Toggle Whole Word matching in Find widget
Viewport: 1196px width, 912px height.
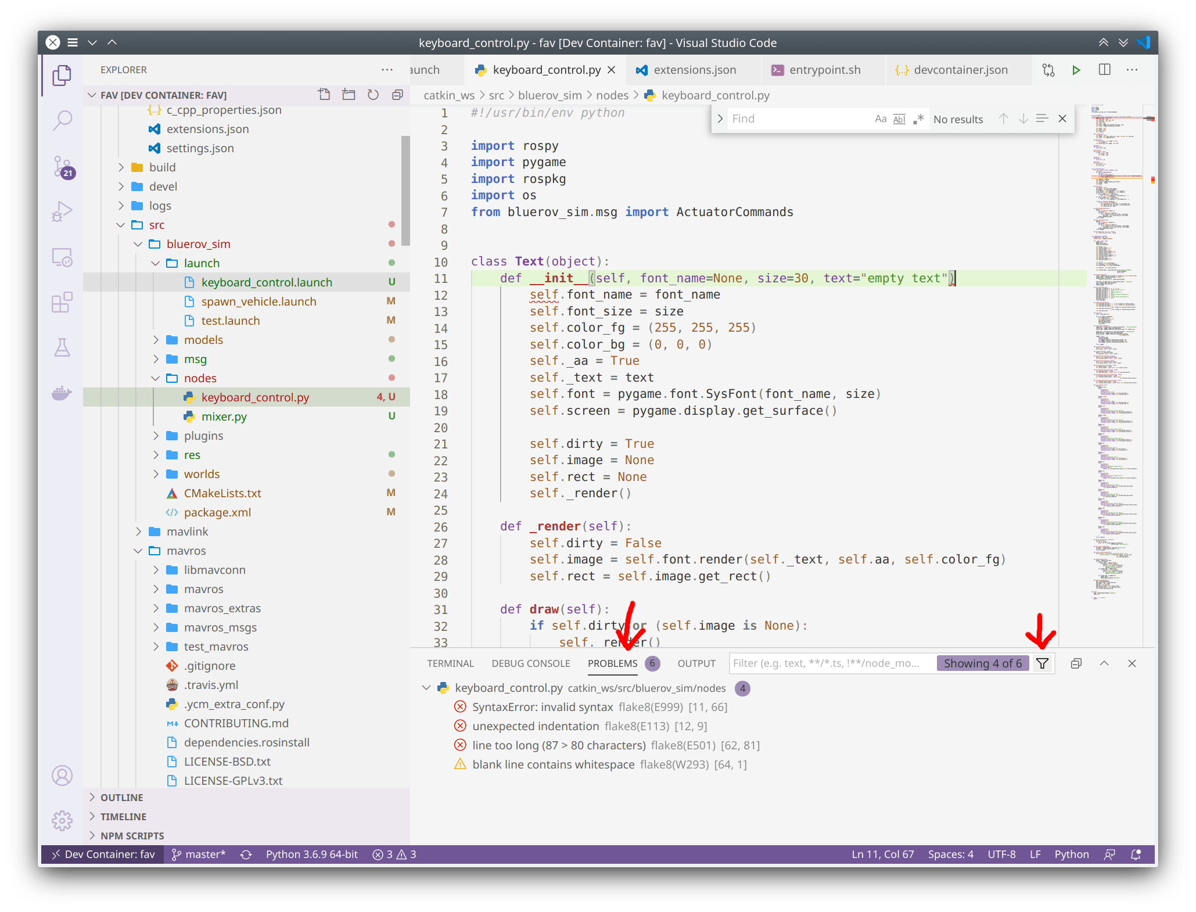coord(899,119)
